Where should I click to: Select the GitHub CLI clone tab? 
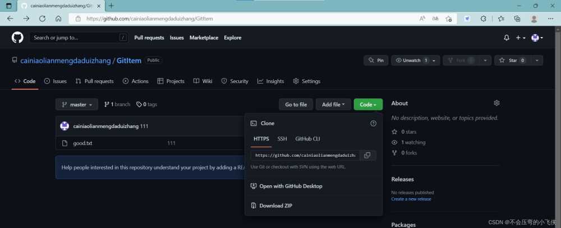click(307, 139)
